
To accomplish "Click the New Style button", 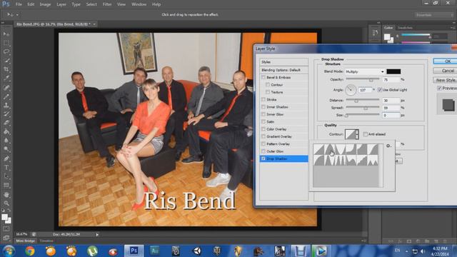I will [445, 80].
